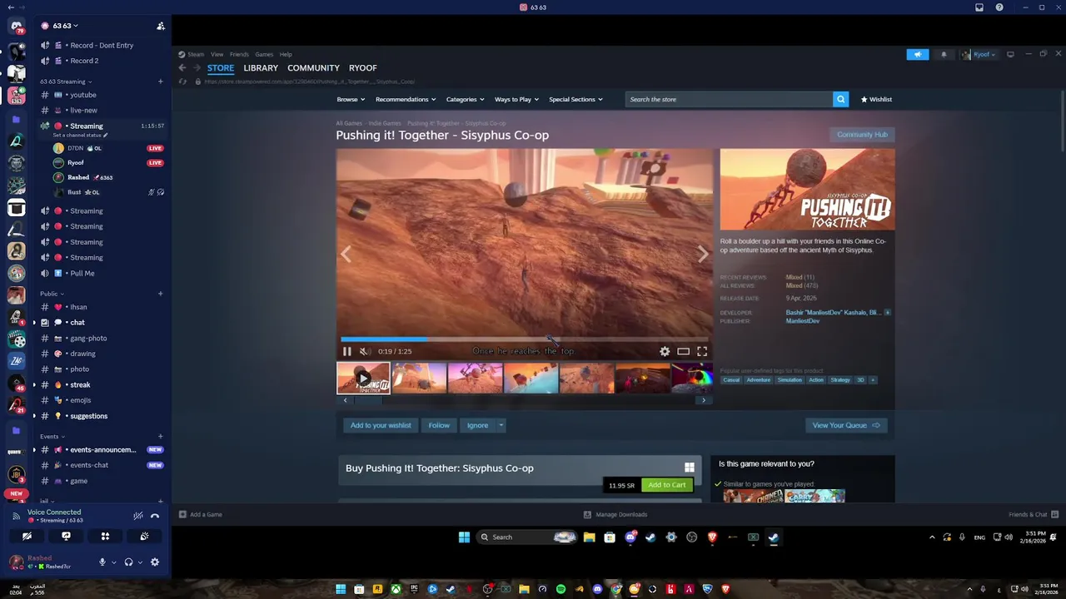Click View Your Queue button
Viewport: 1066px width, 599px height.
click(845, 425)
